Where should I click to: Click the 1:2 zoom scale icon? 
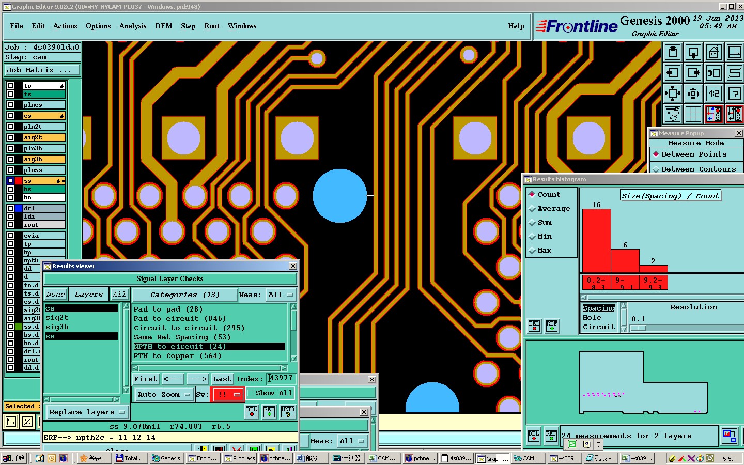[714, 94]
